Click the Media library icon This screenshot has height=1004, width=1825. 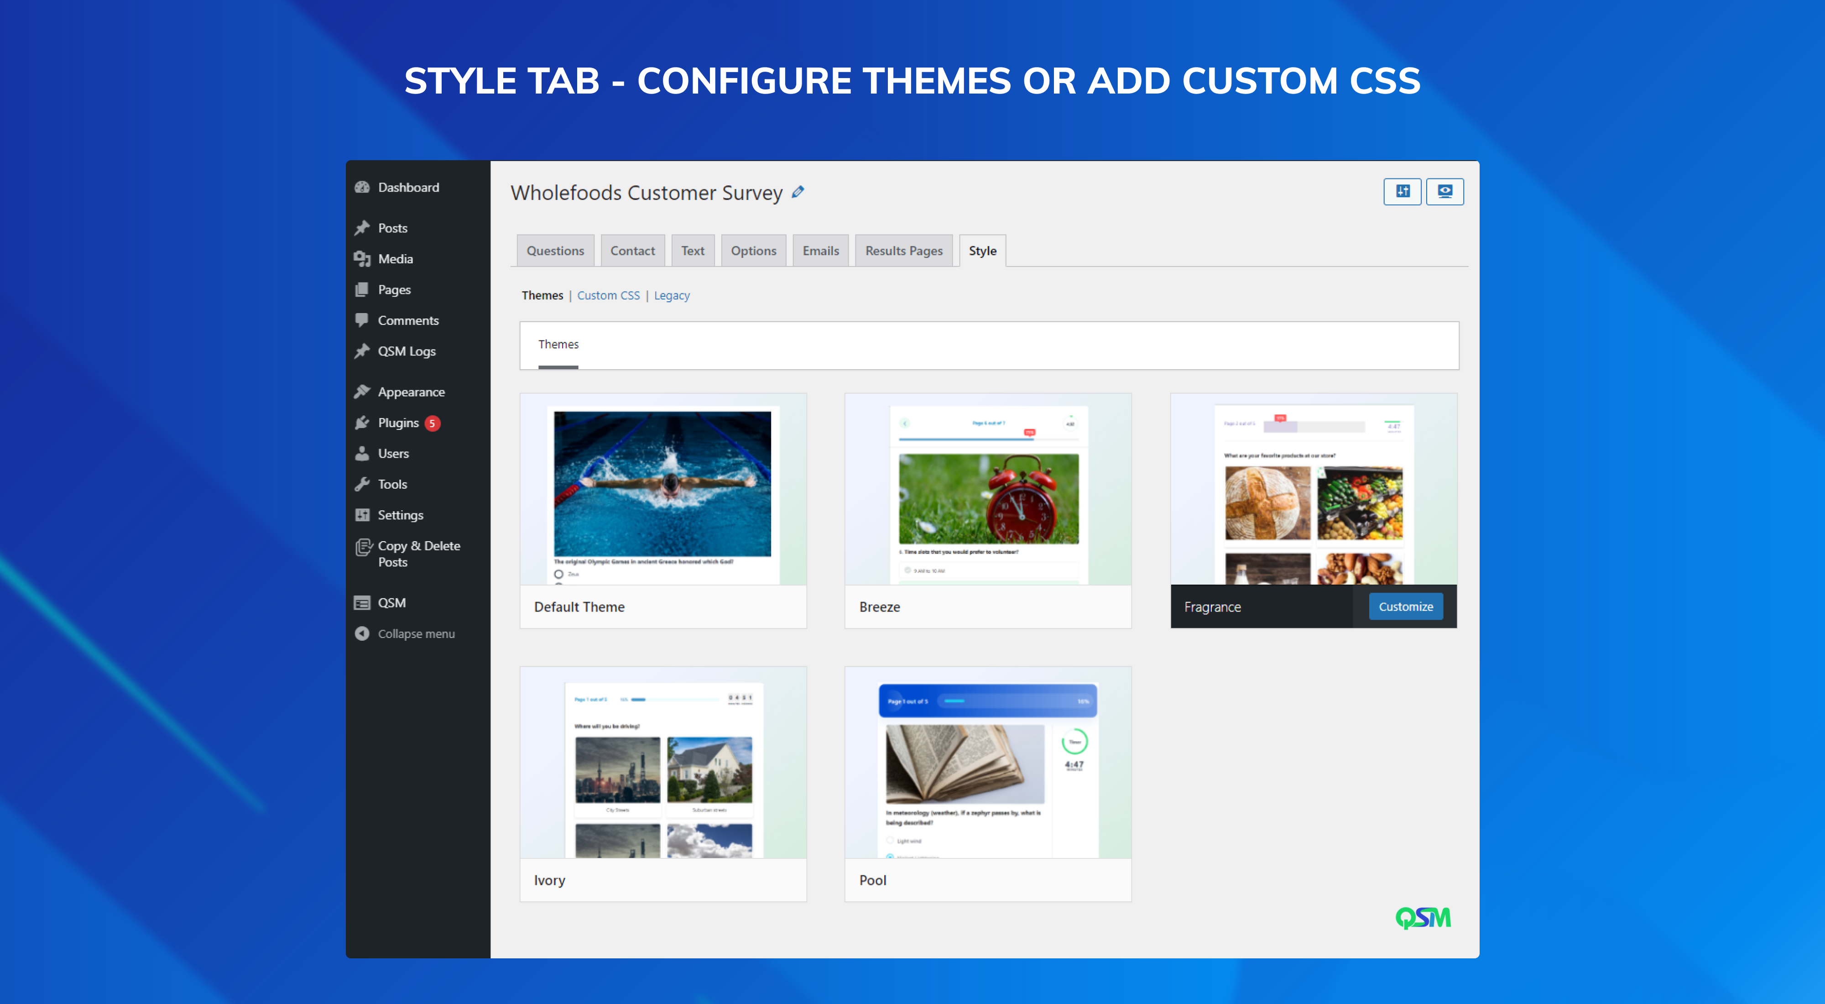[x=362, y=259]
